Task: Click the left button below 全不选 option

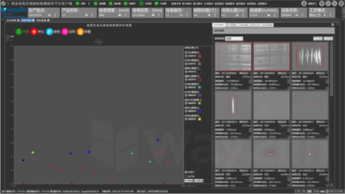Action: (188, 180)
